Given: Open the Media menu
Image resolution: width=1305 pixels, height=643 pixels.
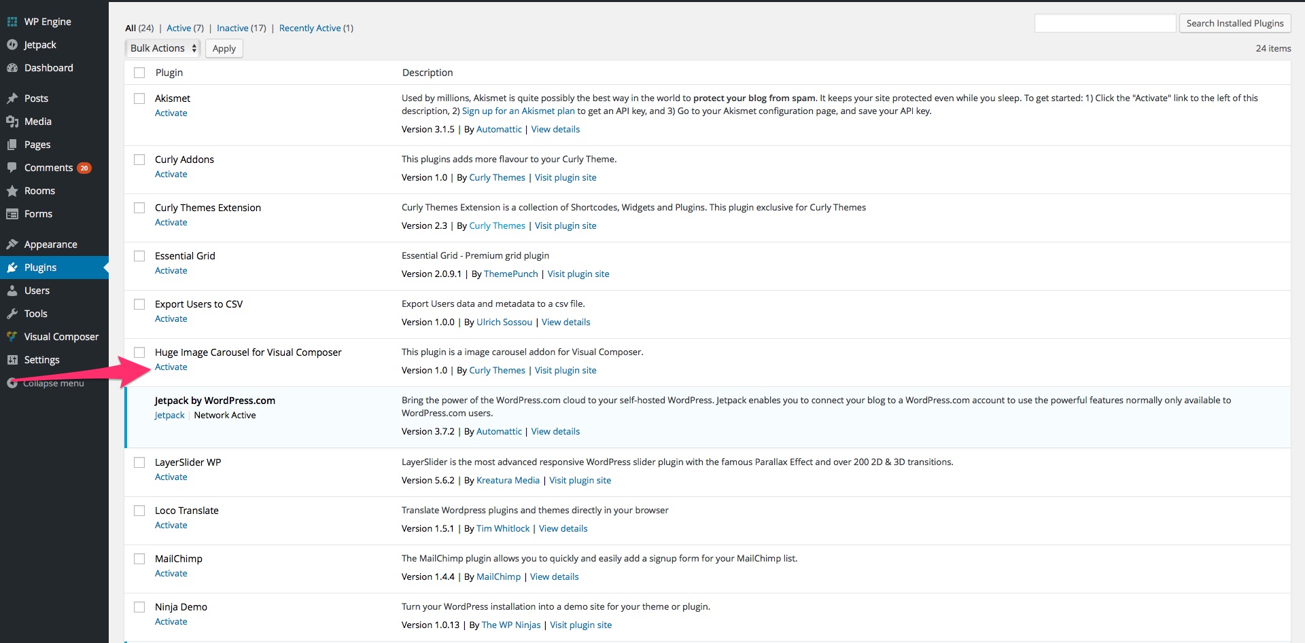Looking at the screenshot, I should point(38,122).
